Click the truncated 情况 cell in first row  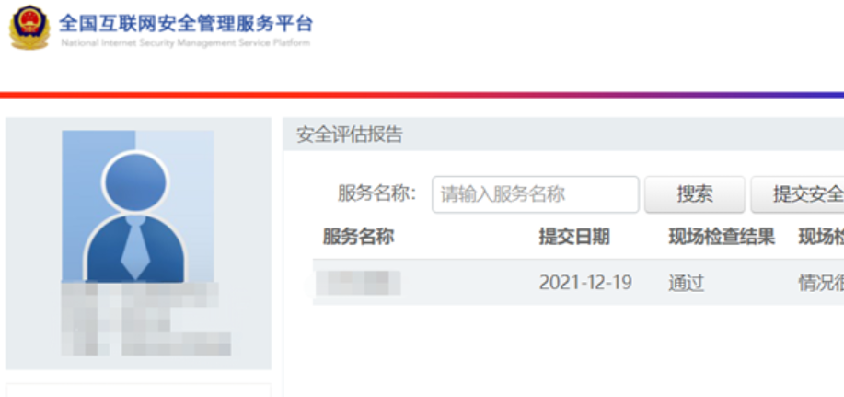pos(821,283)
